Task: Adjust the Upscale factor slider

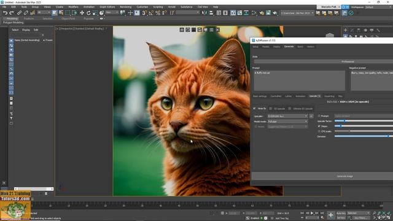Action: [x=364, y=121]
